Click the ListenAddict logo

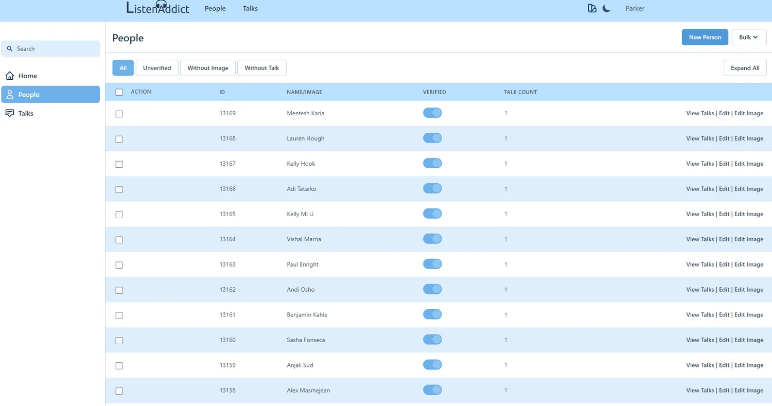[157, 8]
